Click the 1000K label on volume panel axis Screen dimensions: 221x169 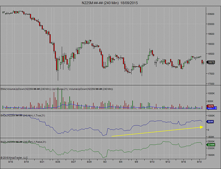point(211,93)
